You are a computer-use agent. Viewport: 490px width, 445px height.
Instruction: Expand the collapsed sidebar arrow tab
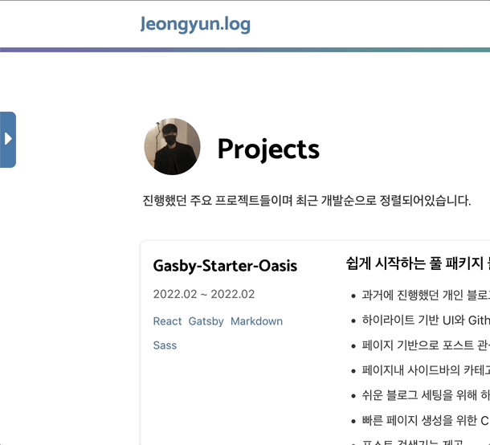coord(8,139)
